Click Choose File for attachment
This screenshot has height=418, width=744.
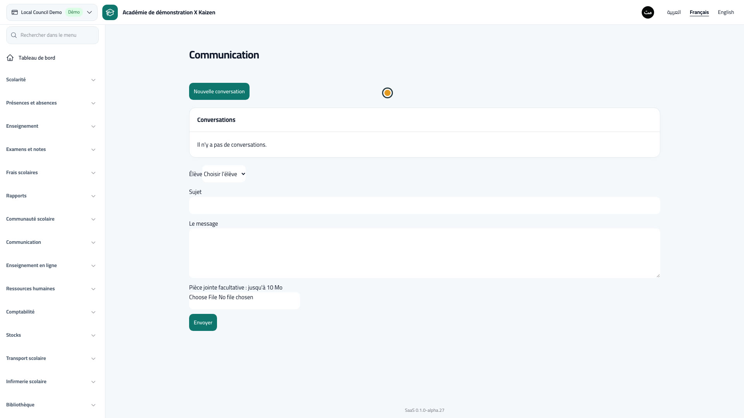click(x=203, y=297)
